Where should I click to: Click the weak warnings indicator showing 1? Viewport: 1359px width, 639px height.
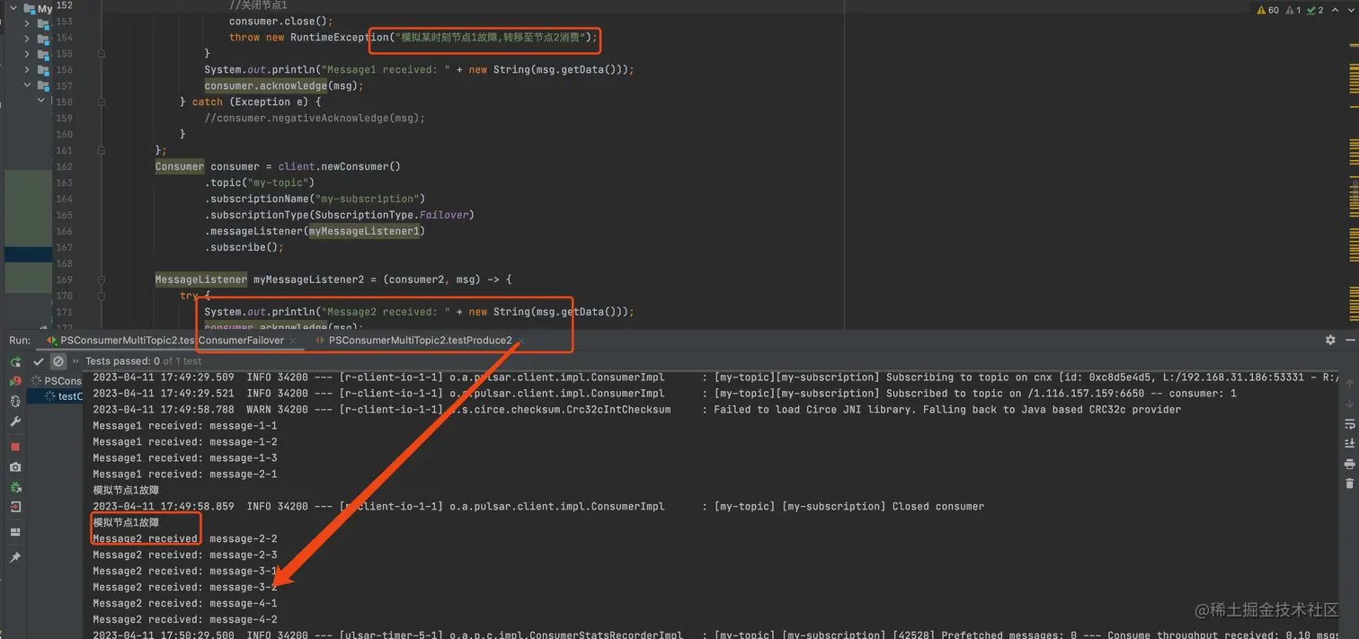coord(1293,10)
